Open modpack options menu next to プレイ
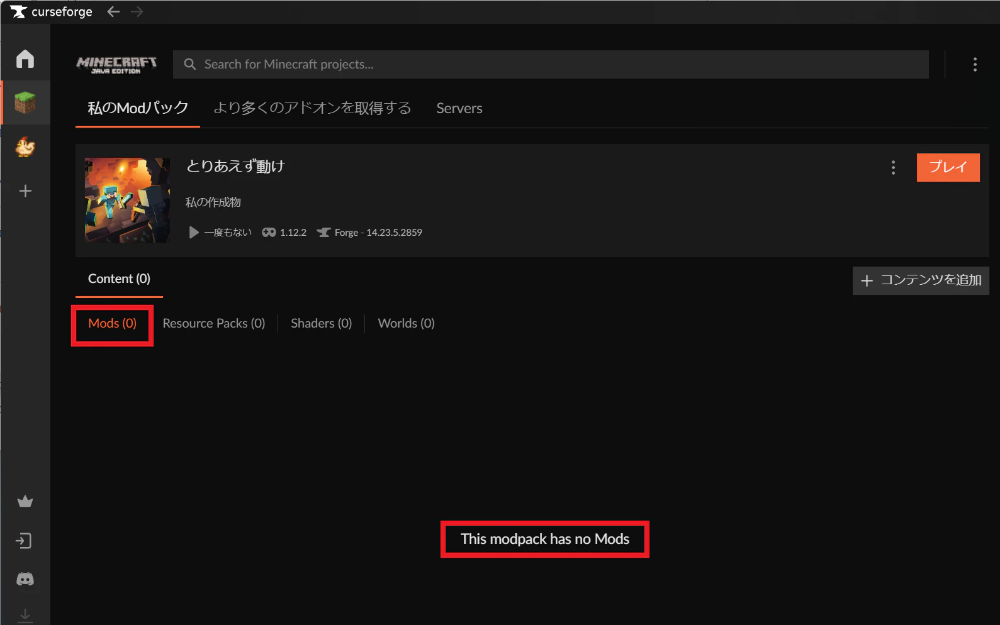Viewport: 1000px width, 625px height. tap(893, 167)
